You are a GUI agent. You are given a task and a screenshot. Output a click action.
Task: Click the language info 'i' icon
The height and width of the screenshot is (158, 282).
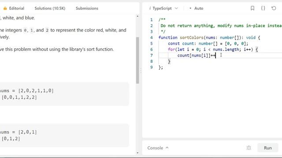click(x=150, y=8)
